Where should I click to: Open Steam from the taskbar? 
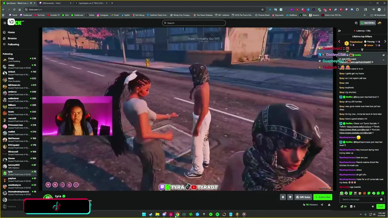(151, 214)
